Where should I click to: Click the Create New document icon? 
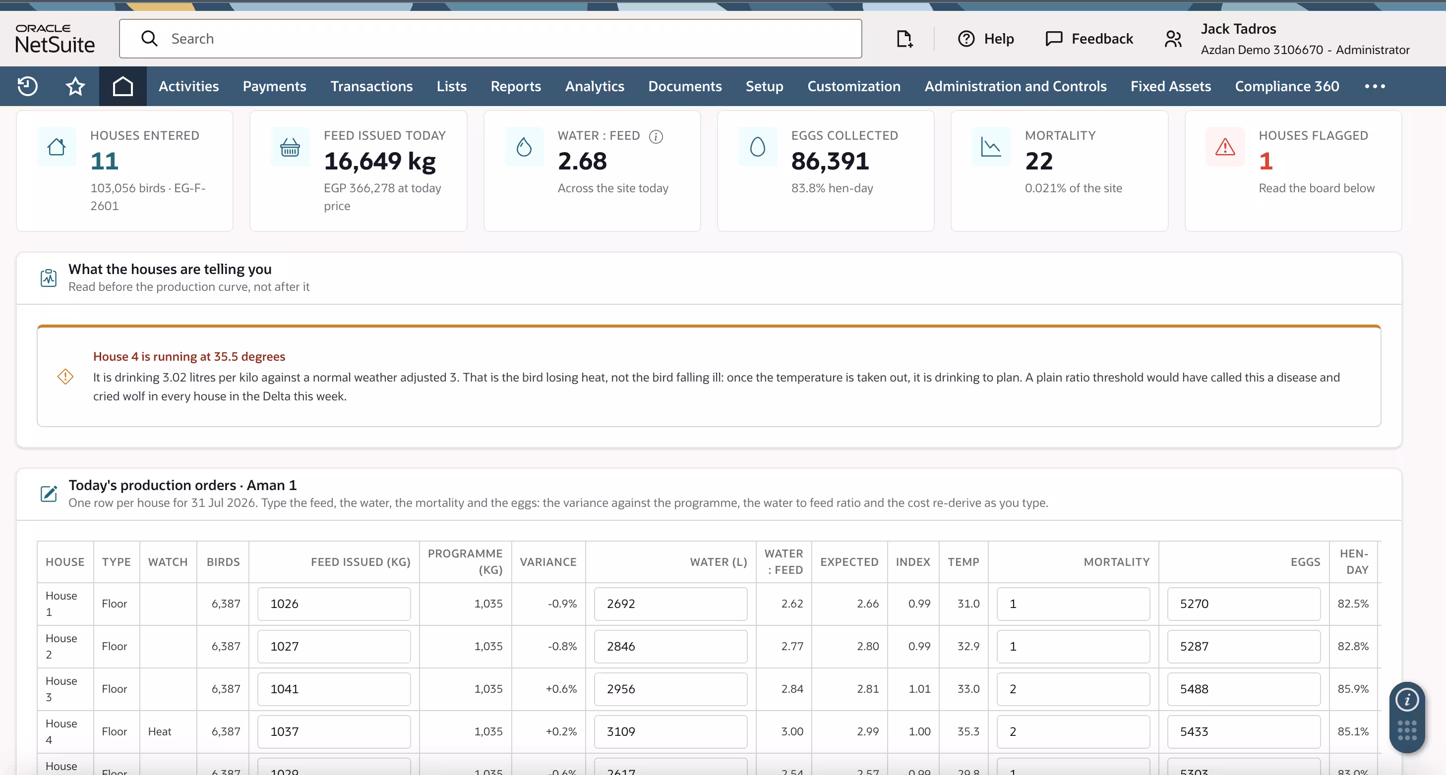[904, 39]
